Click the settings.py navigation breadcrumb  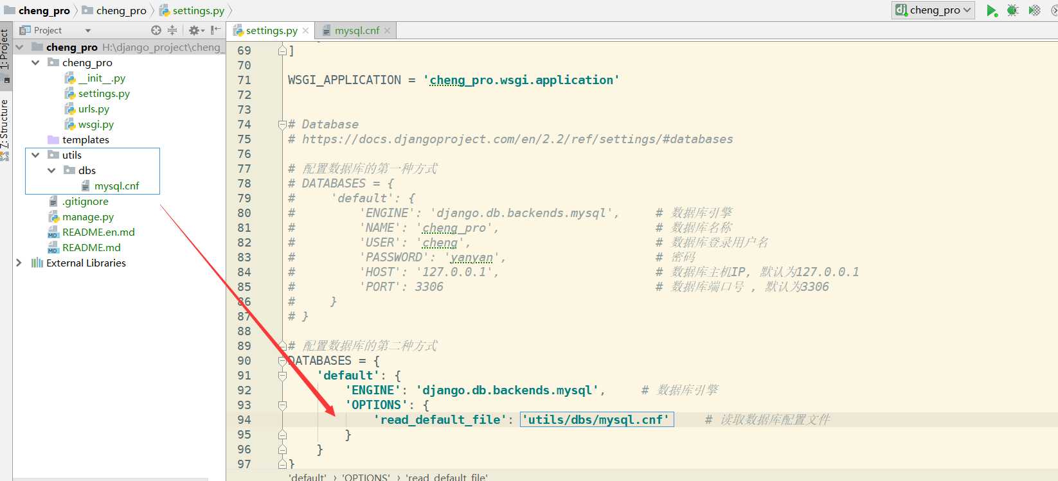(x=192, y=10)
